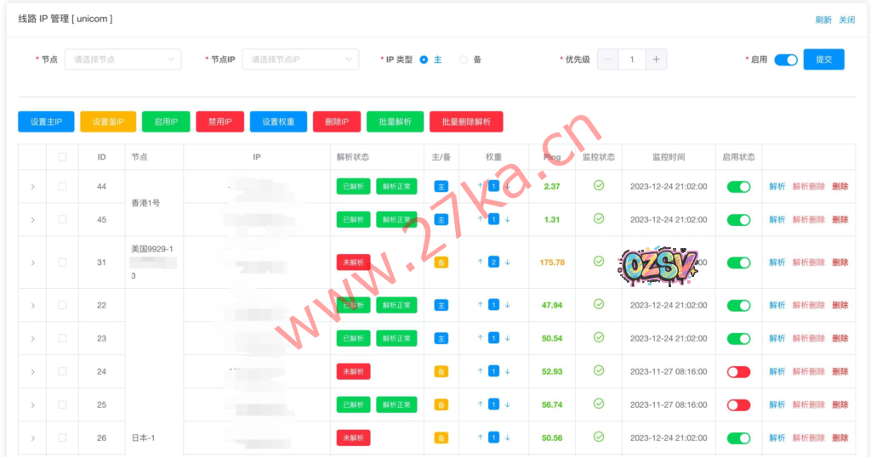Click the orange 备 badge in row 25
The image size is (871, 457).
[x=441, y=405]
